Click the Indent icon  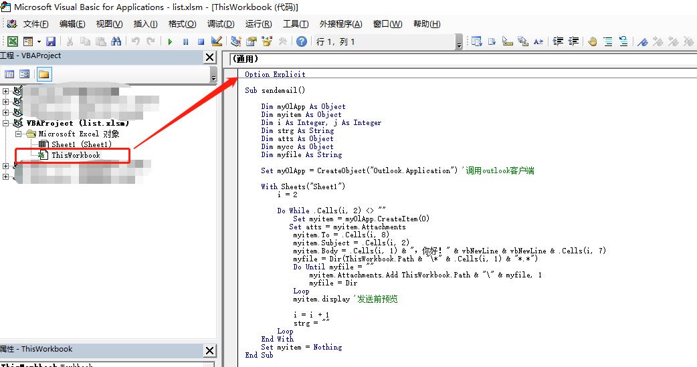(x=558, y=41)
